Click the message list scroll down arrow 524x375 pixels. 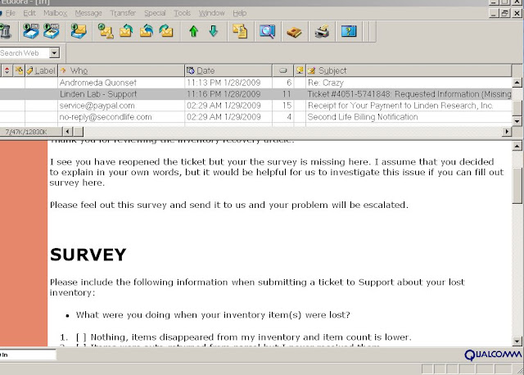point(517,121)
